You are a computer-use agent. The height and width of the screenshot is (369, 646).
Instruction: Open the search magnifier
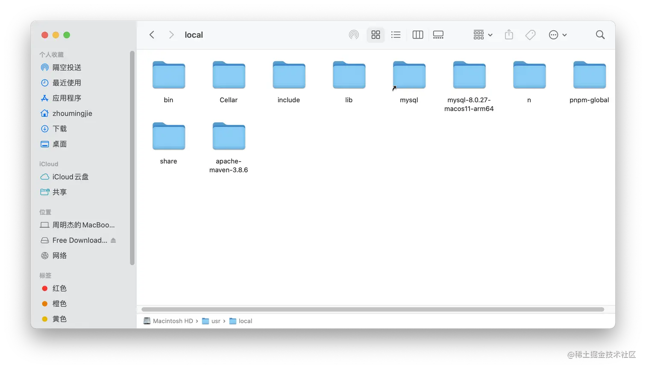pyautogui.click(x=600, y=35)
